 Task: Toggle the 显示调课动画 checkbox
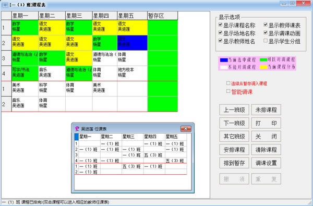[266, 32]
